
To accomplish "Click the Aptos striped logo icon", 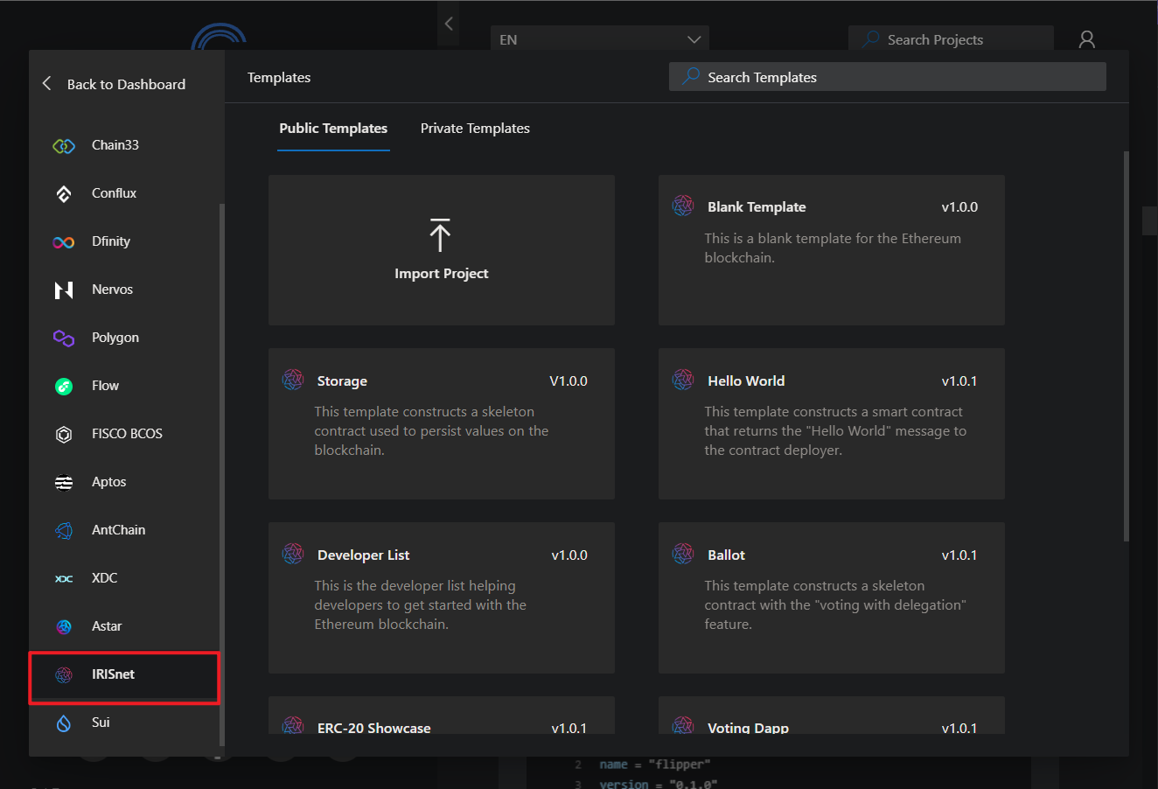I will point(64,483).
